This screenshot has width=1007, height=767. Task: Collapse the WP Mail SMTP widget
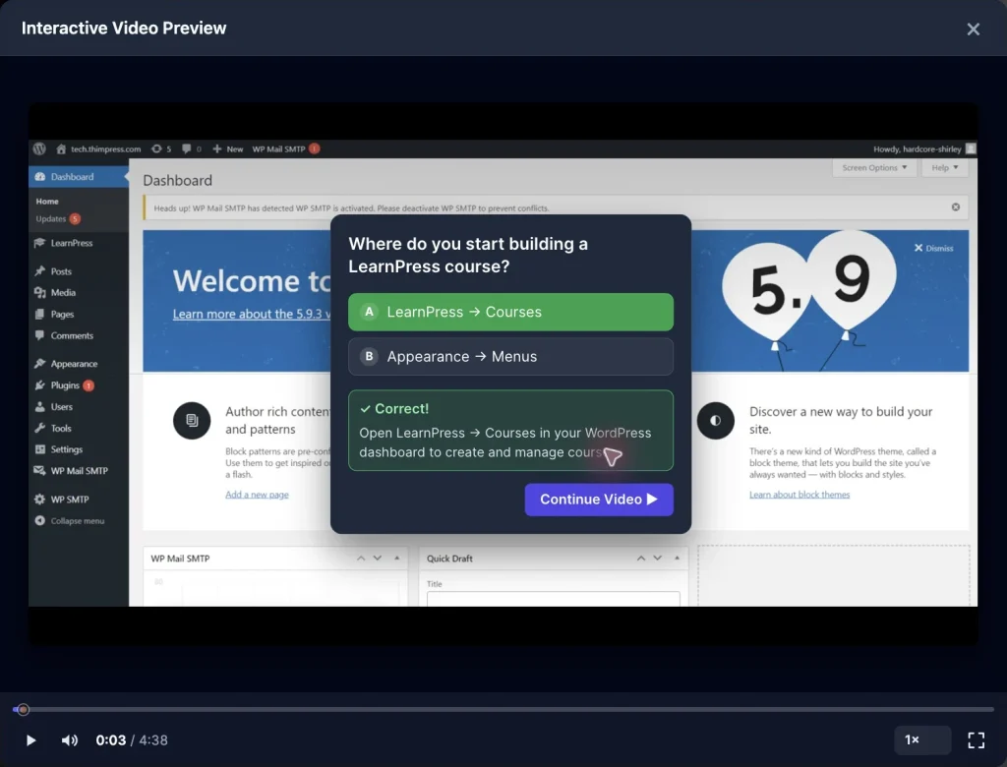[x=397, y=559]
